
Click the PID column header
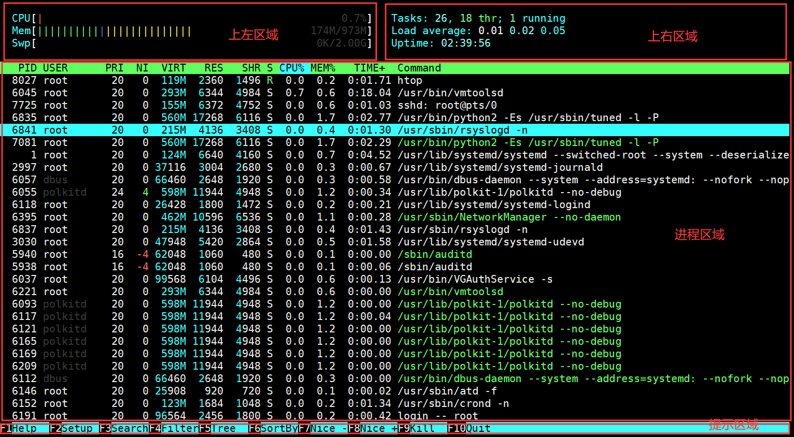(x=27, y=68)
